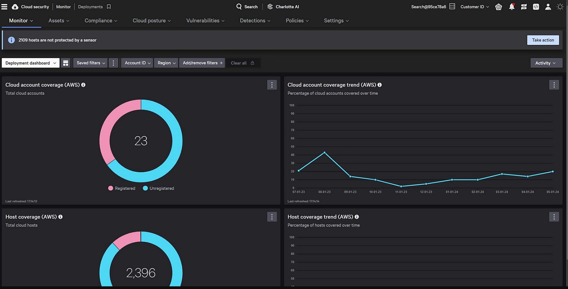Click 'Last refreshed: 17:14:13' text
This screenshot has width=568, height=289.
(21, 201)
